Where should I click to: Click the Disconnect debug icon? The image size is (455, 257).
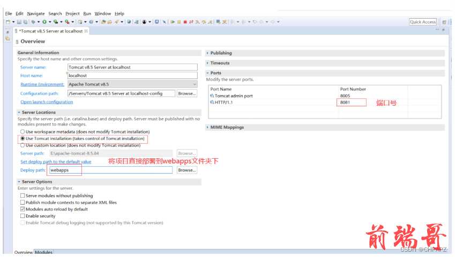[x=191, y=22]
